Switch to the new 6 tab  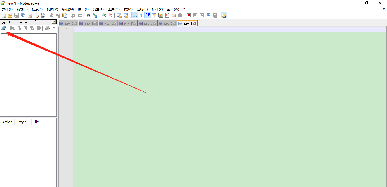coord(148,24)
